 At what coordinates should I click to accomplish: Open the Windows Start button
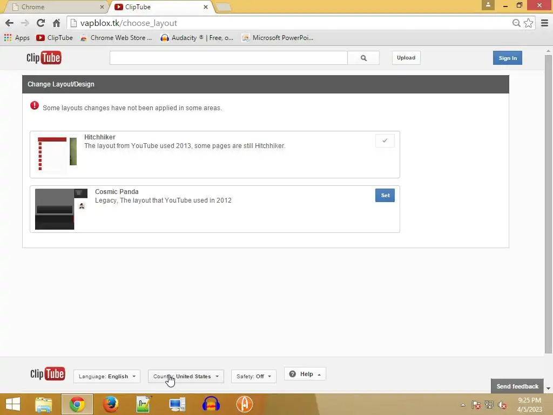coord(13,404)
